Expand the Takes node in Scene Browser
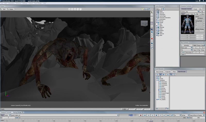This screenshot has width=206, height=122. point(157,32)
